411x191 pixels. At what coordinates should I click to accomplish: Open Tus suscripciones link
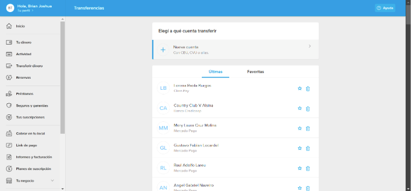tap(30, 118)
